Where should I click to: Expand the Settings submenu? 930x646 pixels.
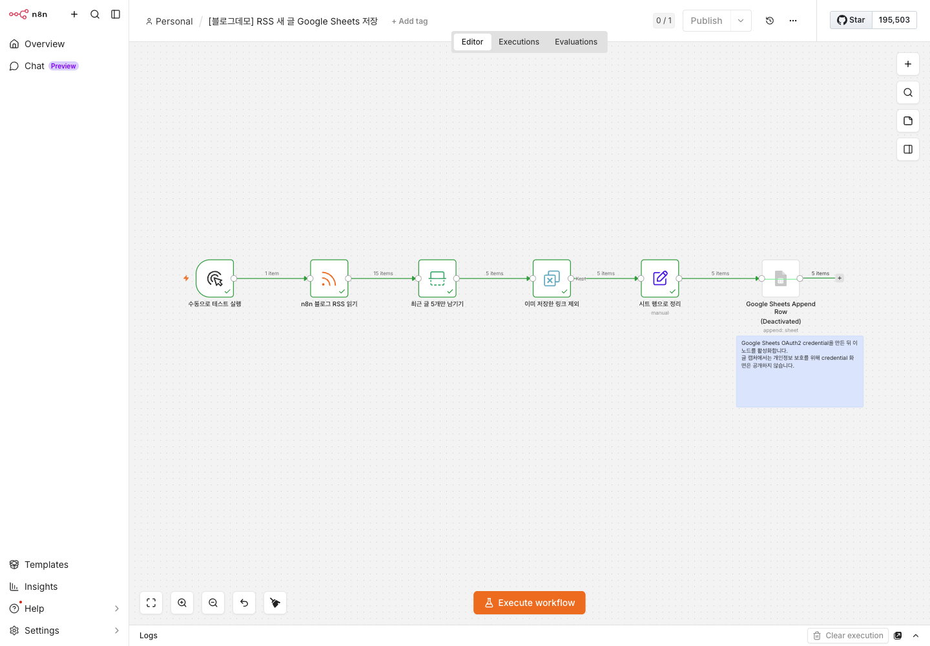tap(117, 630)
